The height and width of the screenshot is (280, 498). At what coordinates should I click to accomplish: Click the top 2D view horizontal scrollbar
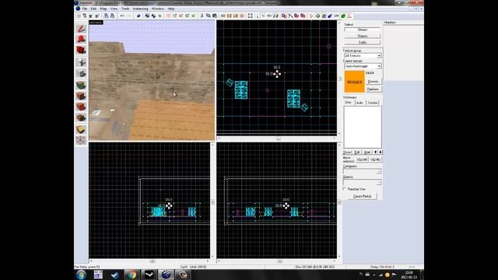click(x=276, y=138)
